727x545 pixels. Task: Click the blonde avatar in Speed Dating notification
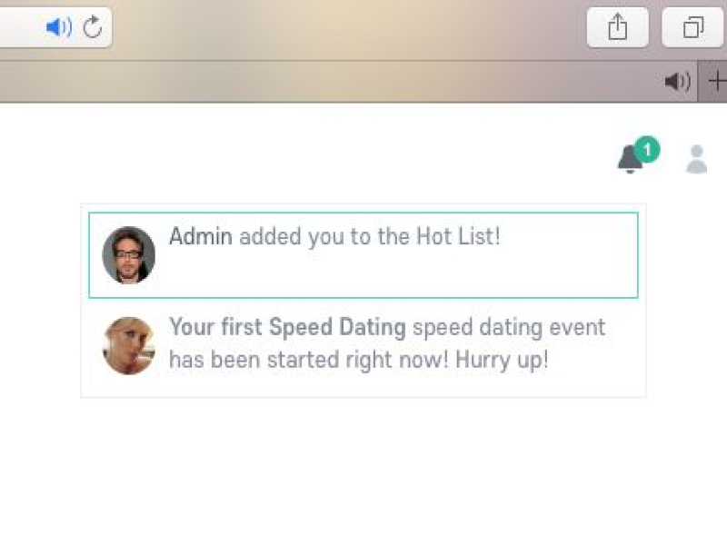point(128,345)
